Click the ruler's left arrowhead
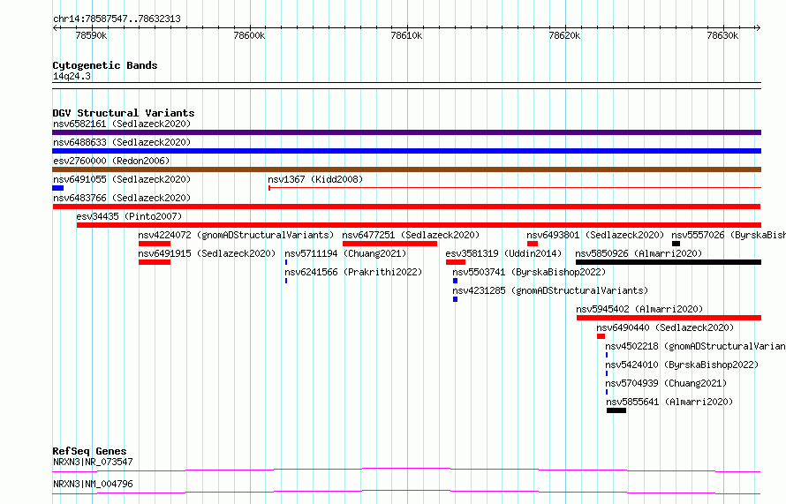Screen dimensions: 786x504 pyautogui.click(x=55, y=27)
